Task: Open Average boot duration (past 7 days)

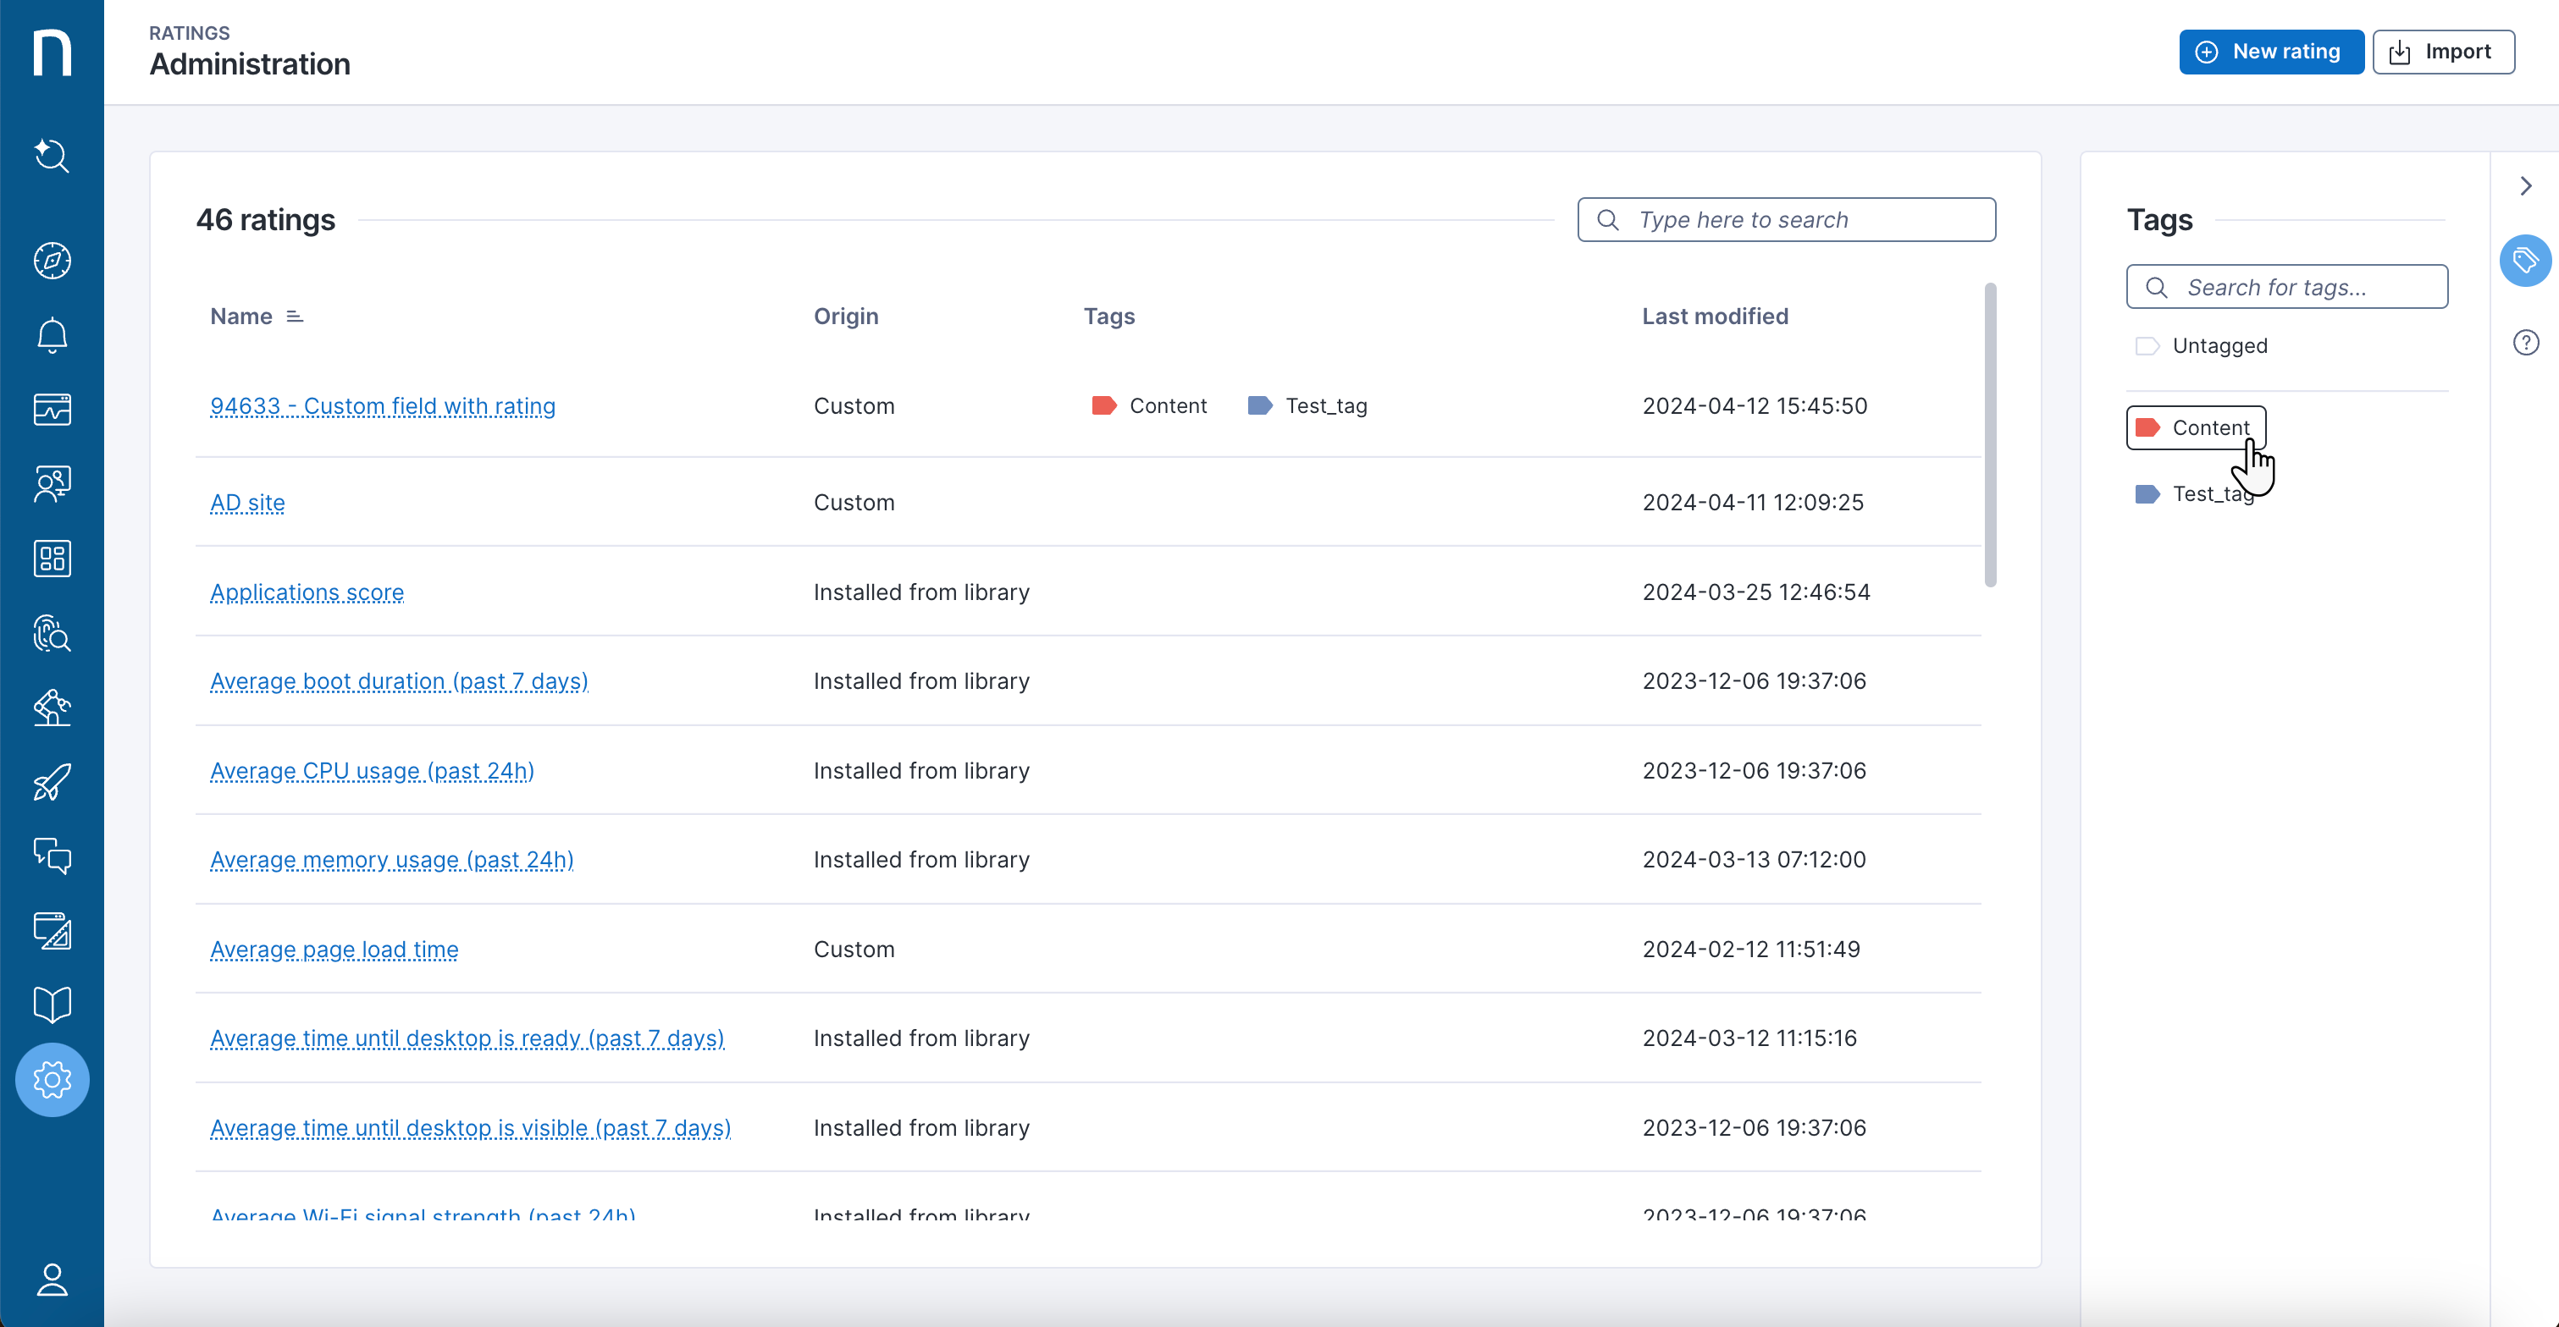Action: point(398,681)
